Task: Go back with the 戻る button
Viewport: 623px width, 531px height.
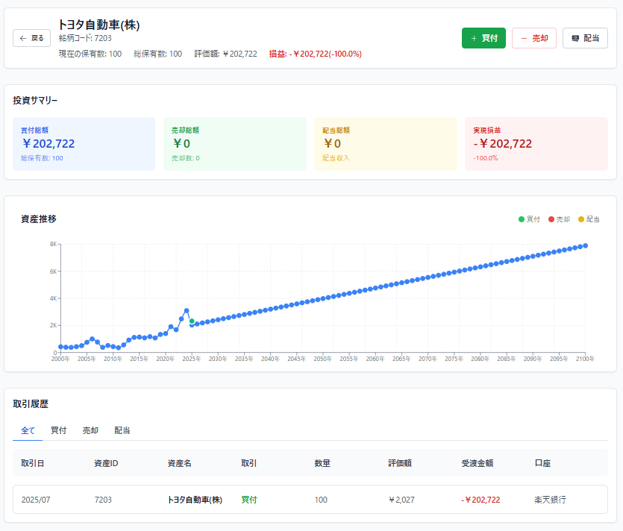Action: [31, 38]
